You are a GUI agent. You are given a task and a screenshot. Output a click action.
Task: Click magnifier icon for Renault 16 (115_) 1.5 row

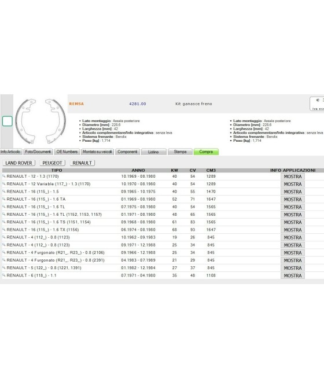click(4, 191)
